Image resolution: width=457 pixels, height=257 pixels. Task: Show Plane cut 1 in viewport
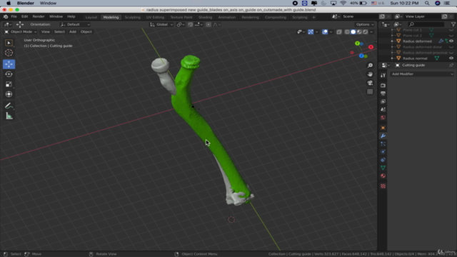[451, 30]
